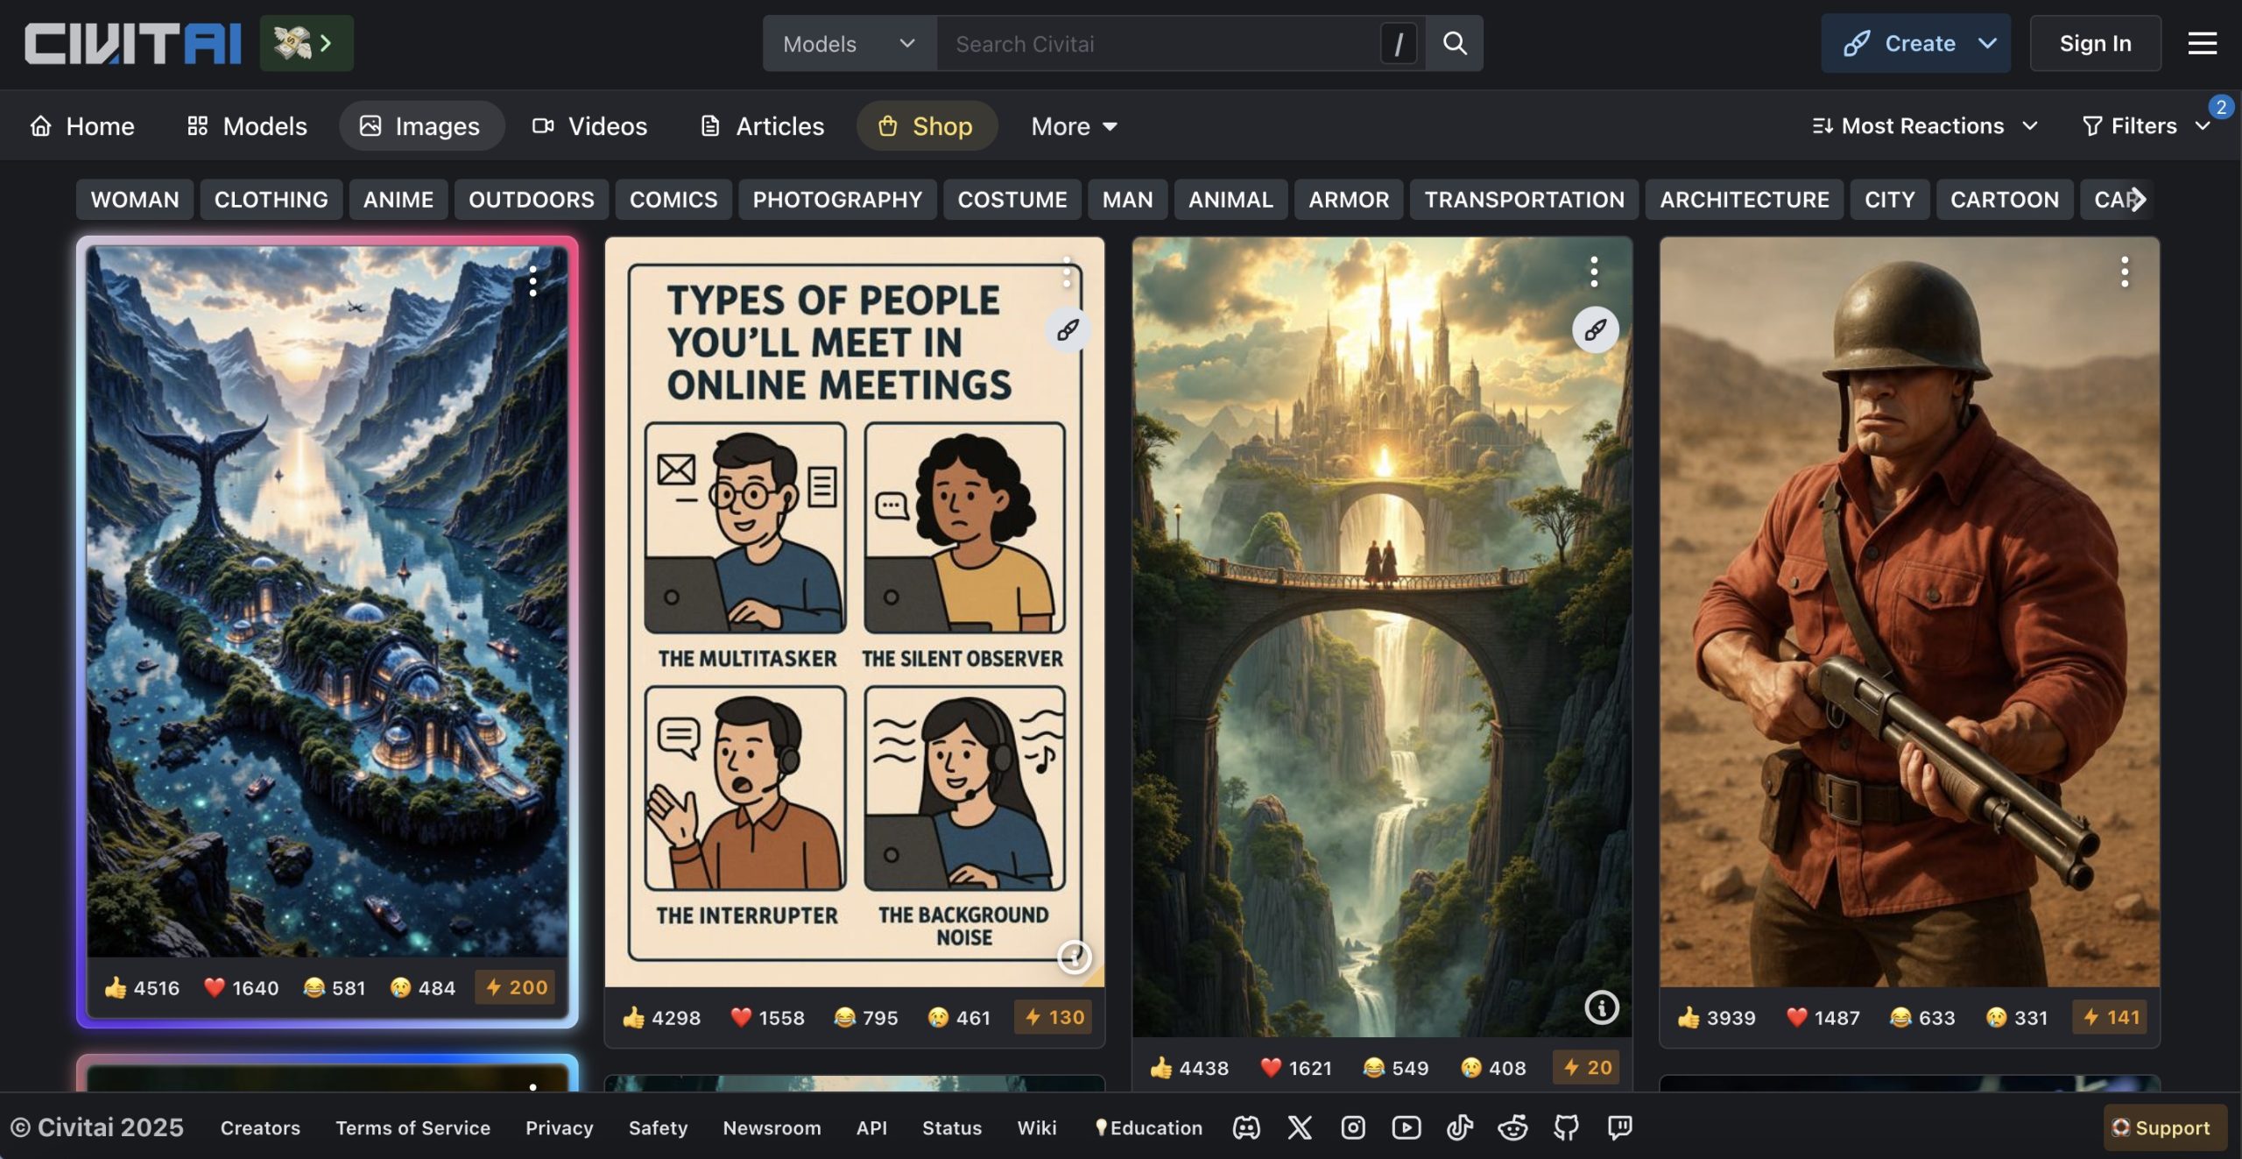
Task: Open the GitHub footer icon
Action: point(1566,1127)
